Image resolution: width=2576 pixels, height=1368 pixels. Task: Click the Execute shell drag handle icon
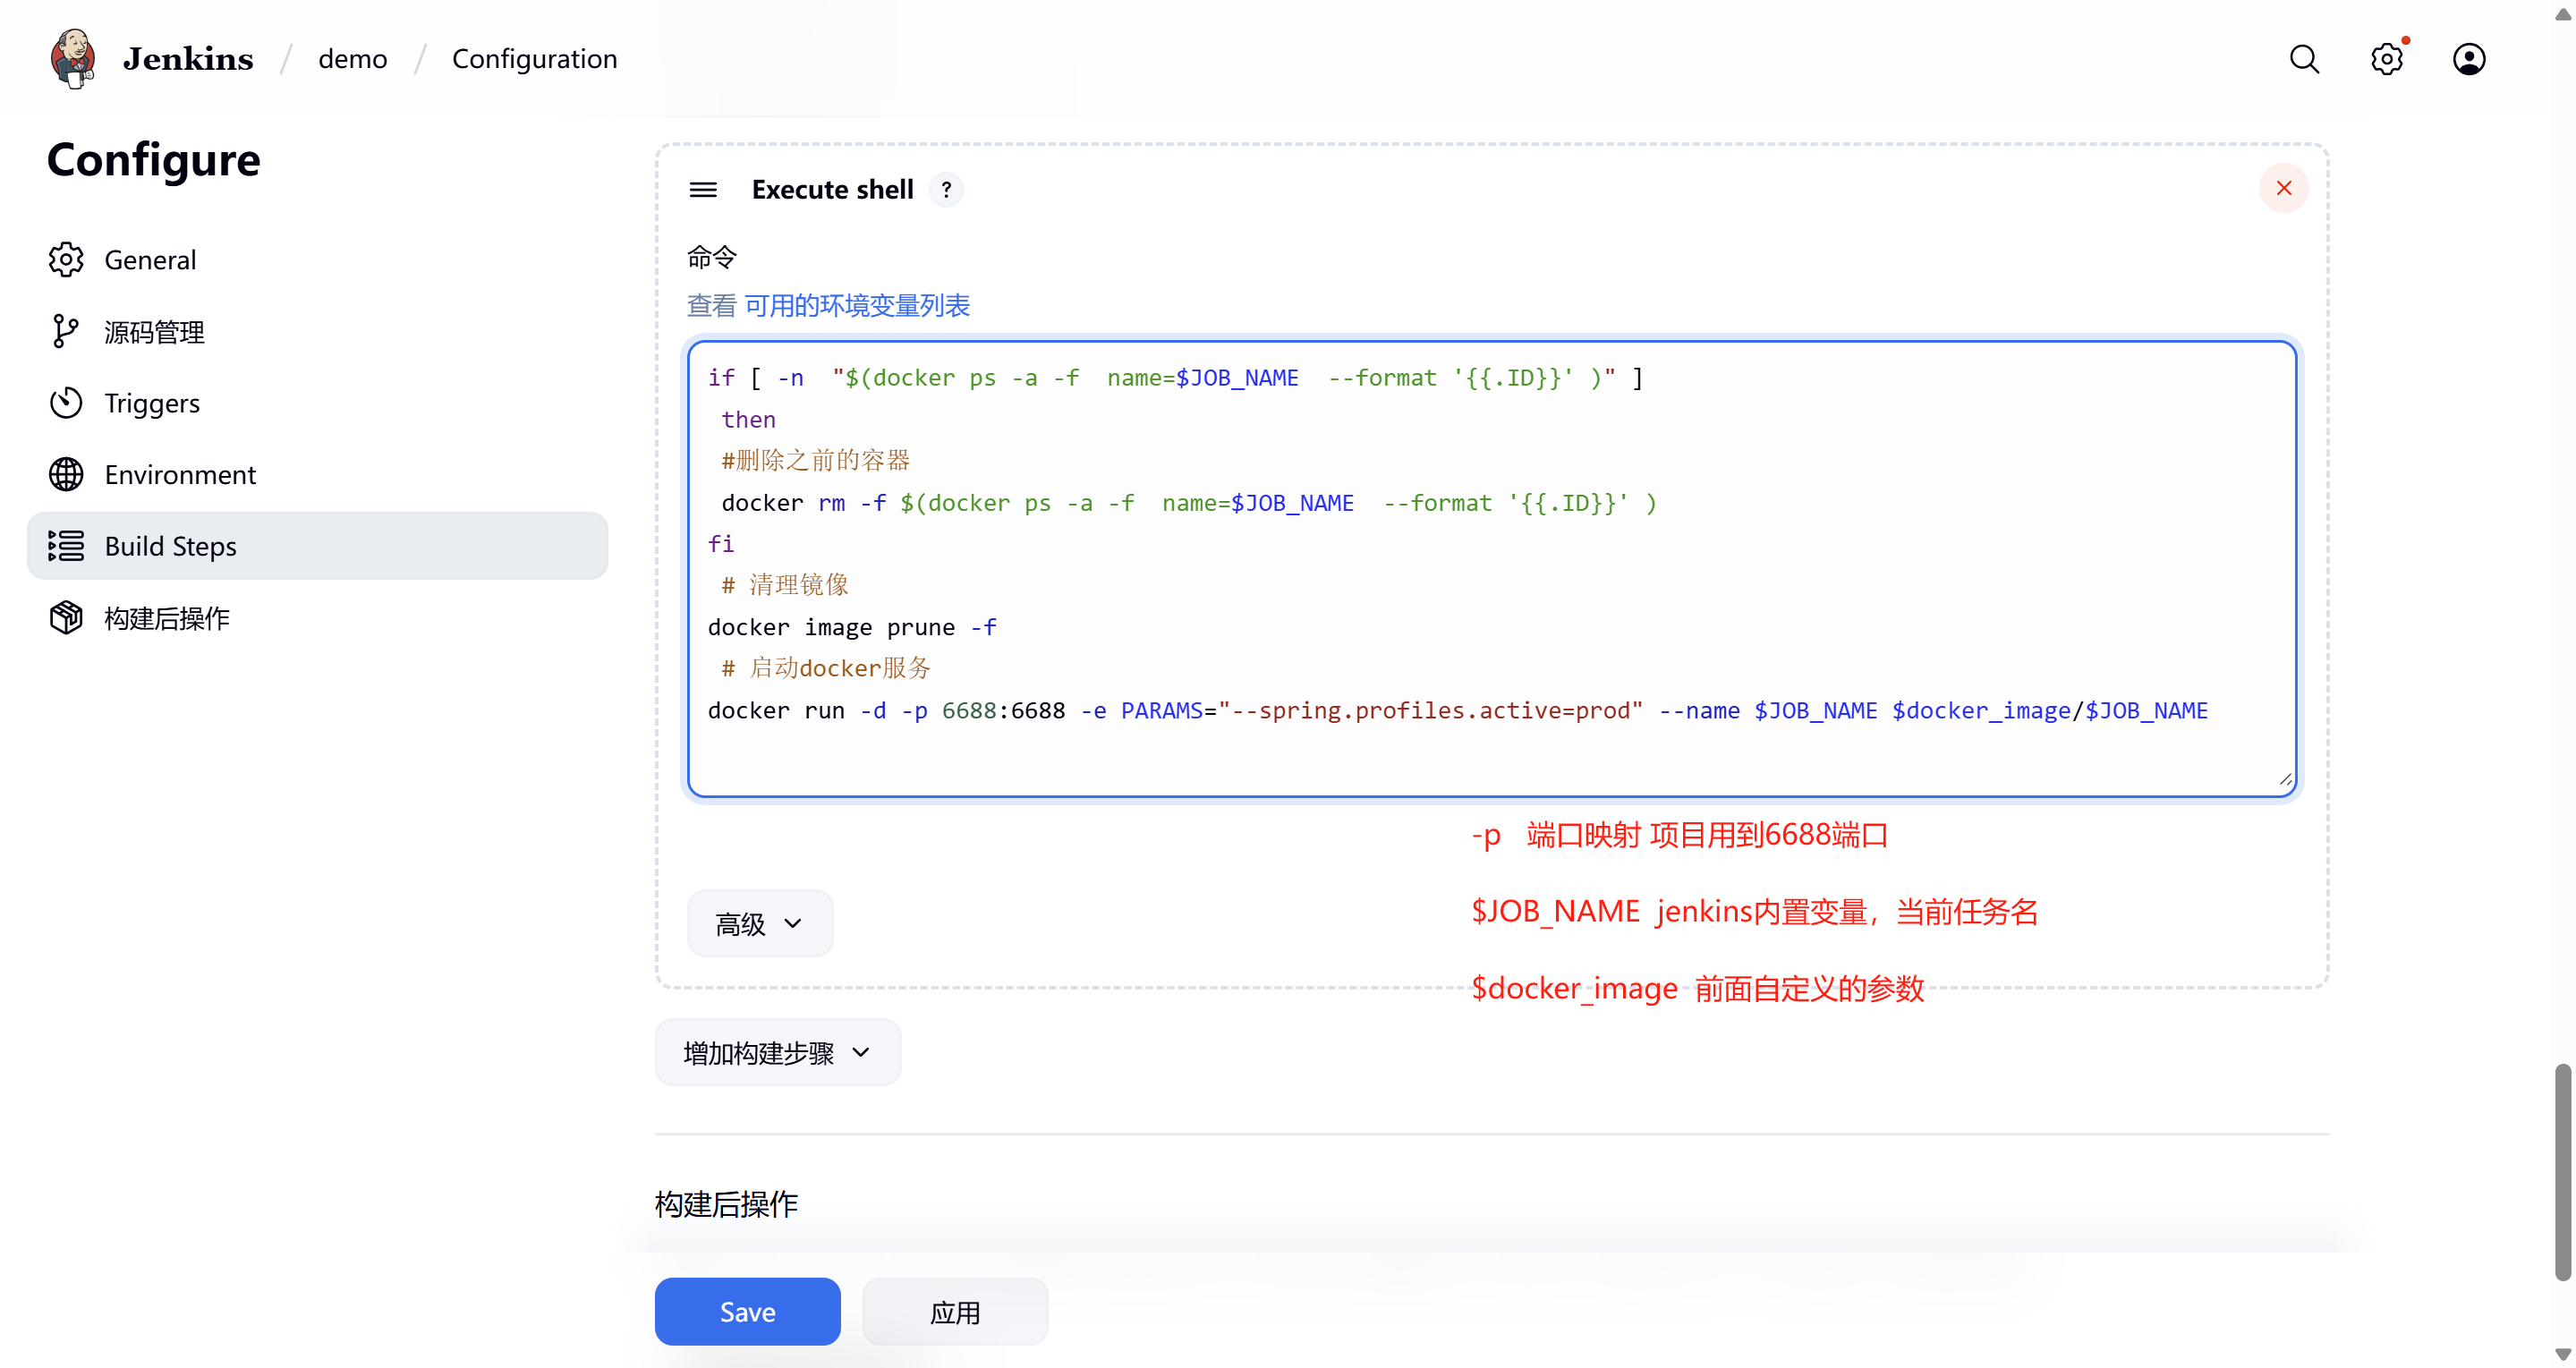tap(703, 189)
